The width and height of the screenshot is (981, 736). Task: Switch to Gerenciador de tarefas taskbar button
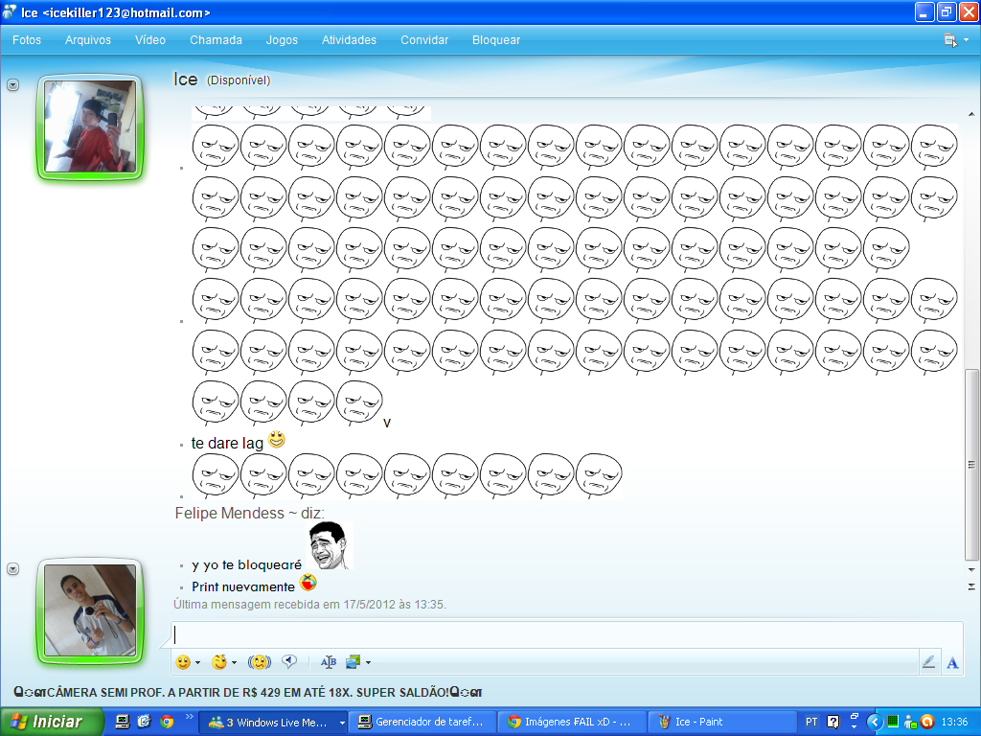pos(422,723)
